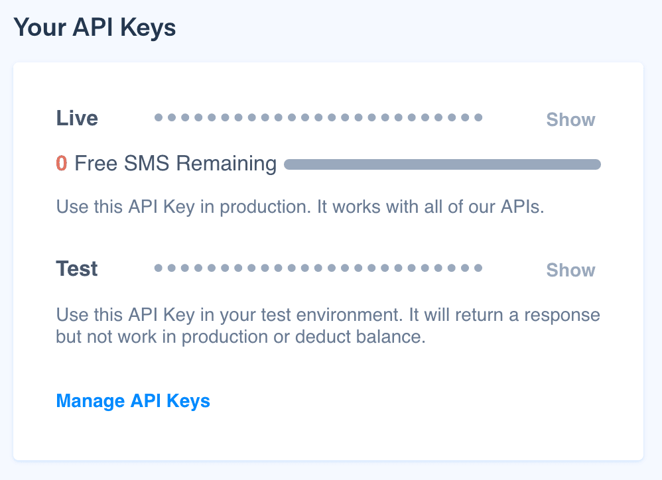
Task: Show the Test API key
Action: click(x=570, y=270)
